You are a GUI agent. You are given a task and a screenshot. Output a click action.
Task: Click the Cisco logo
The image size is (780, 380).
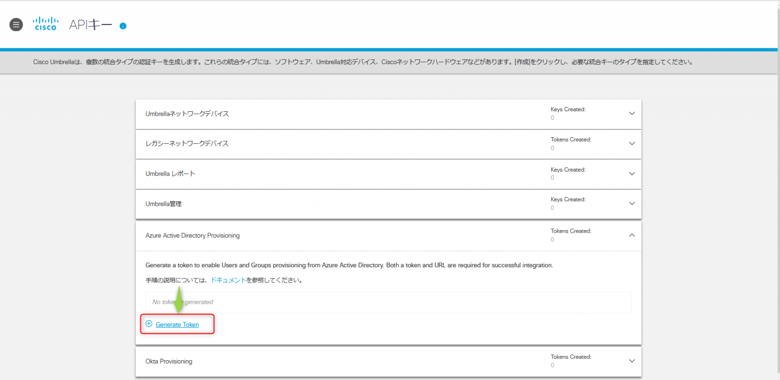[x=46, y=23]
